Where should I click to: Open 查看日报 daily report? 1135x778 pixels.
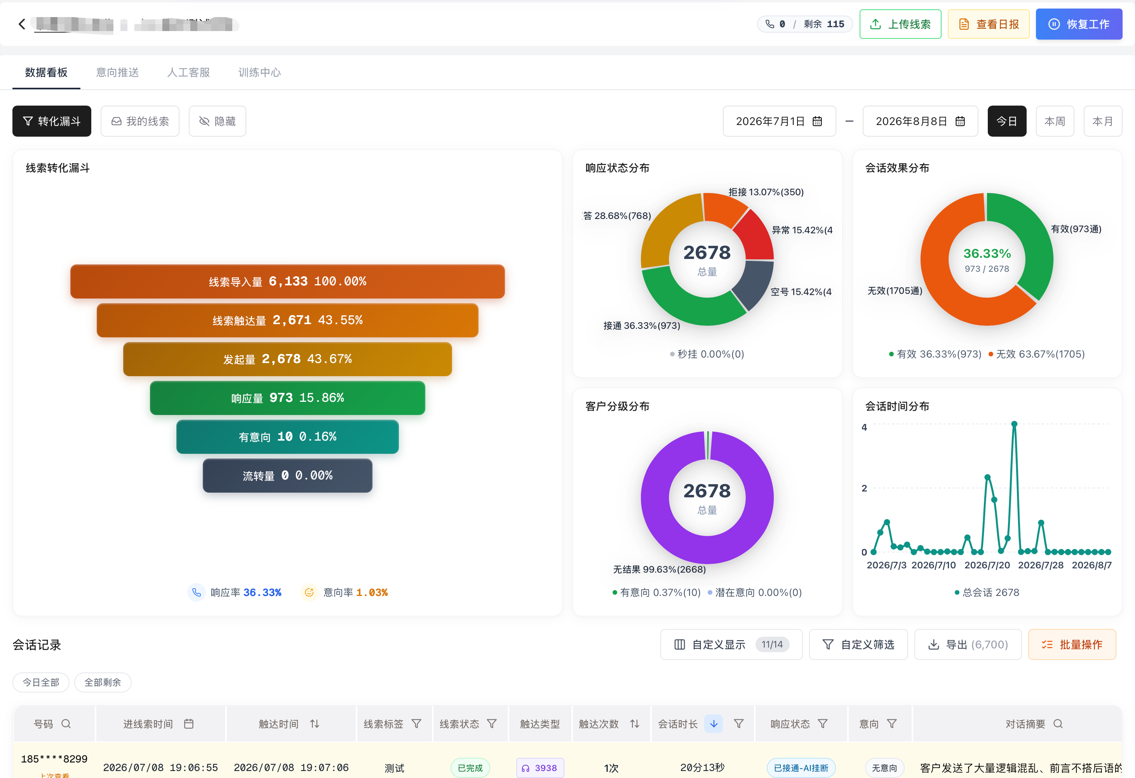pyautogui.click(x=988, y=24)
